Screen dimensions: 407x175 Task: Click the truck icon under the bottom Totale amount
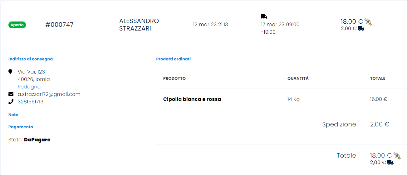coord(390,162)
